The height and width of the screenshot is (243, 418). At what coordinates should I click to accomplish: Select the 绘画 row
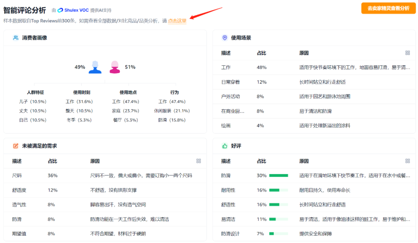click(314, 125)
